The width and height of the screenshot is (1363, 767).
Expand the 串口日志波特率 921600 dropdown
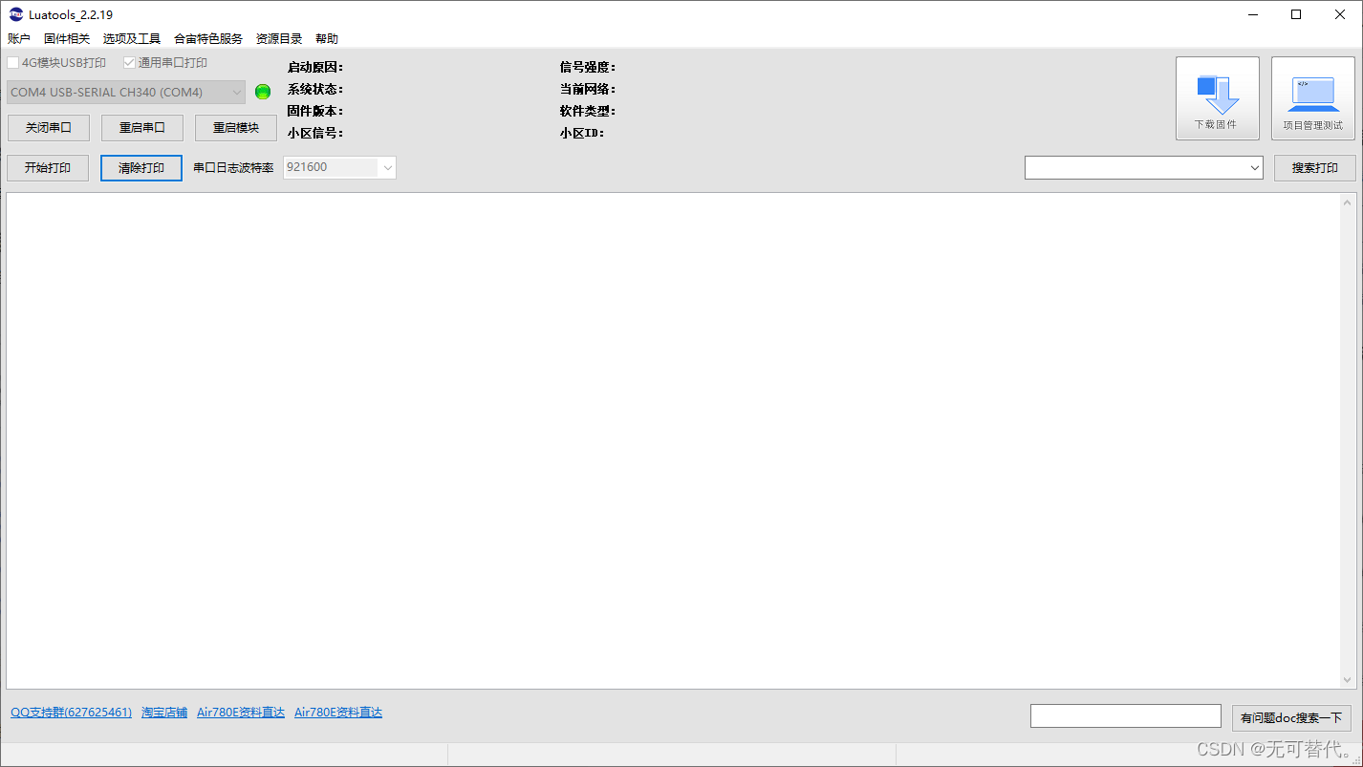(x=339, y=167)
